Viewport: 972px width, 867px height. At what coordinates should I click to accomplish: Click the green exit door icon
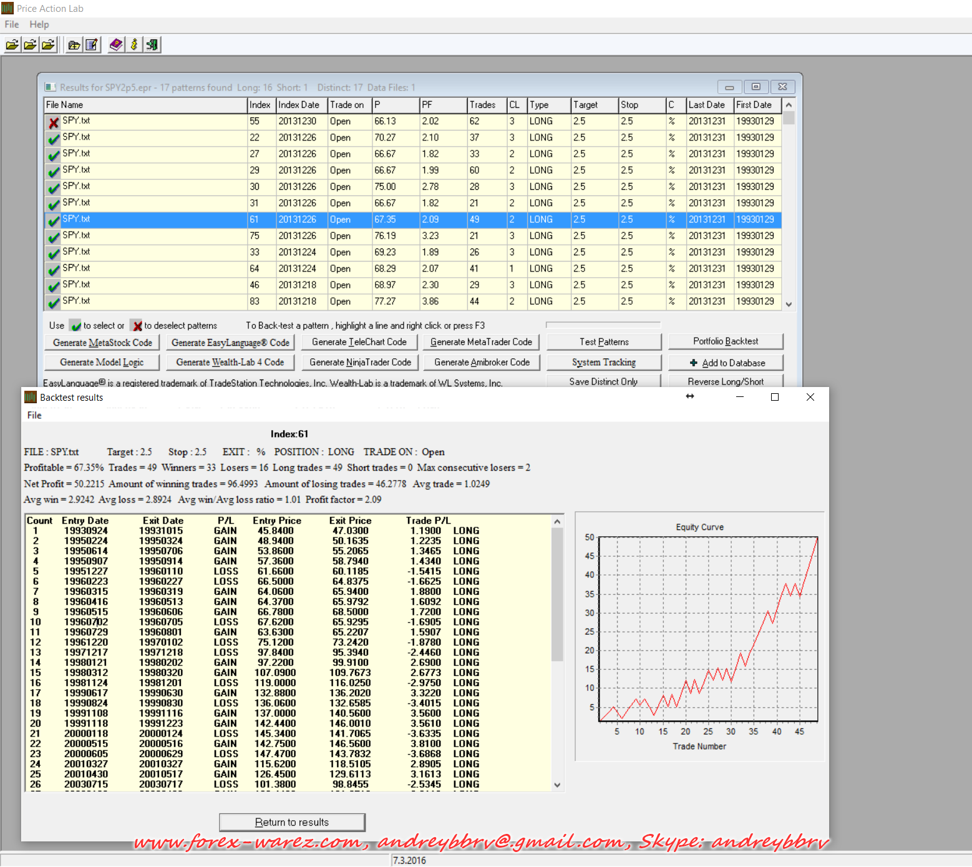[x=152, y=45]
